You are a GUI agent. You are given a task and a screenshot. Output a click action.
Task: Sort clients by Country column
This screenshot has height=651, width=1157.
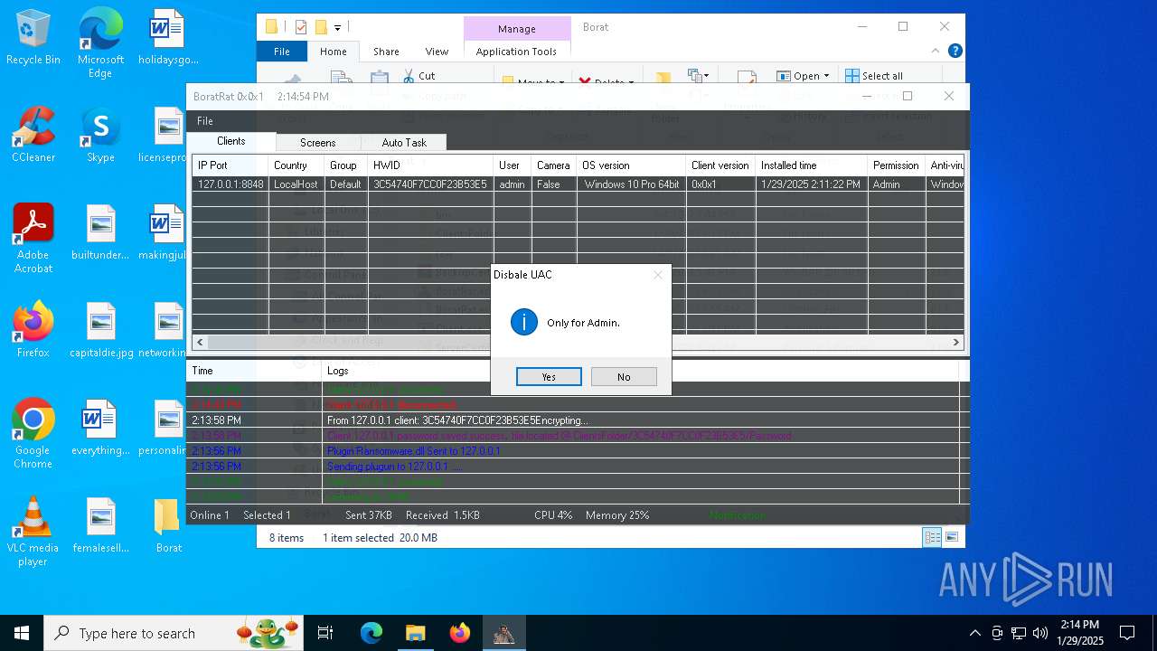coord(296,165)
